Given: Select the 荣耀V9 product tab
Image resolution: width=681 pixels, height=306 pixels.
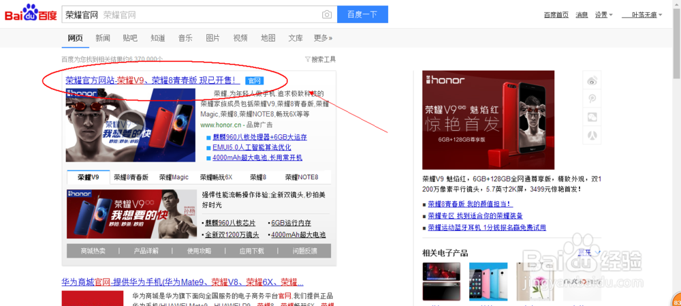Looking at the screenshot, I should (x=89, y=177).
